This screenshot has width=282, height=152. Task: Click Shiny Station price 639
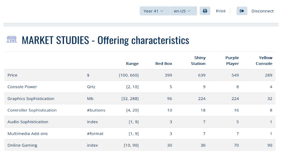[x=201, y=75]
